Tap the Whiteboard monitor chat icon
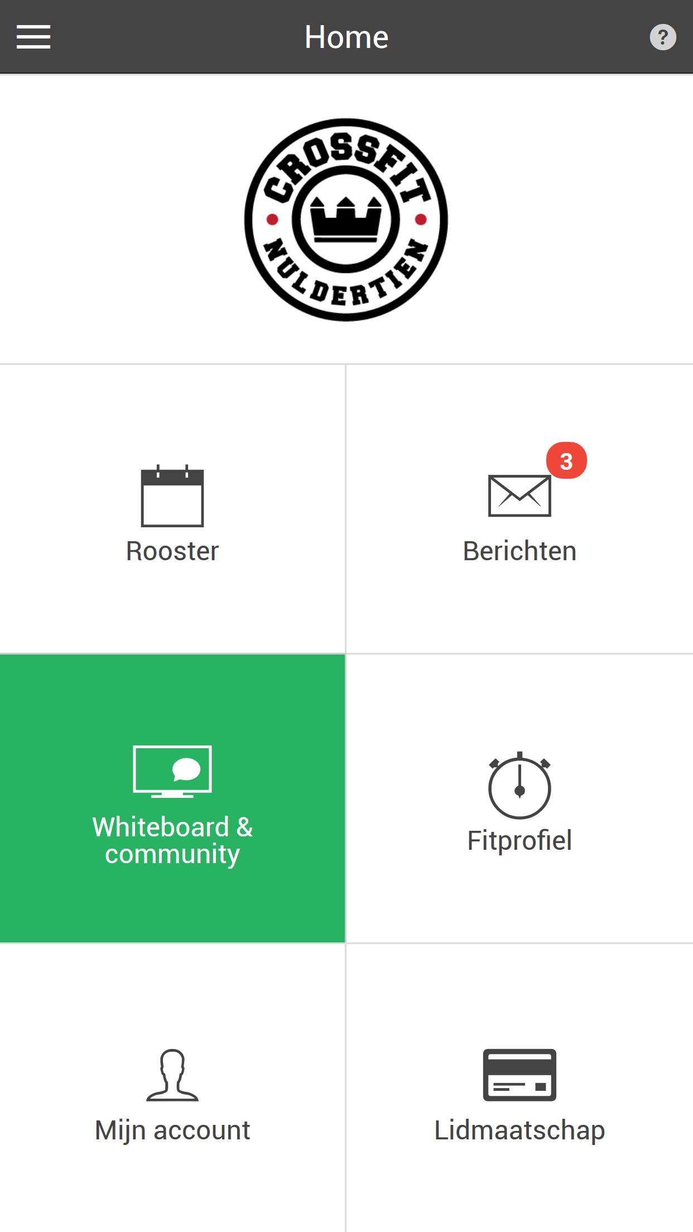The width and height of the screenshot is (693, 1232). (172, 772)
